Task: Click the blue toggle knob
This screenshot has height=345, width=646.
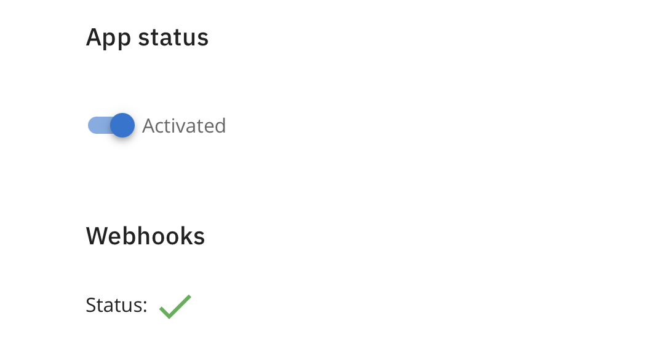Action: tap(122, 125)
